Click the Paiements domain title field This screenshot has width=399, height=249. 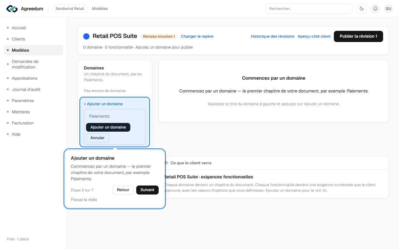(115, 116)
